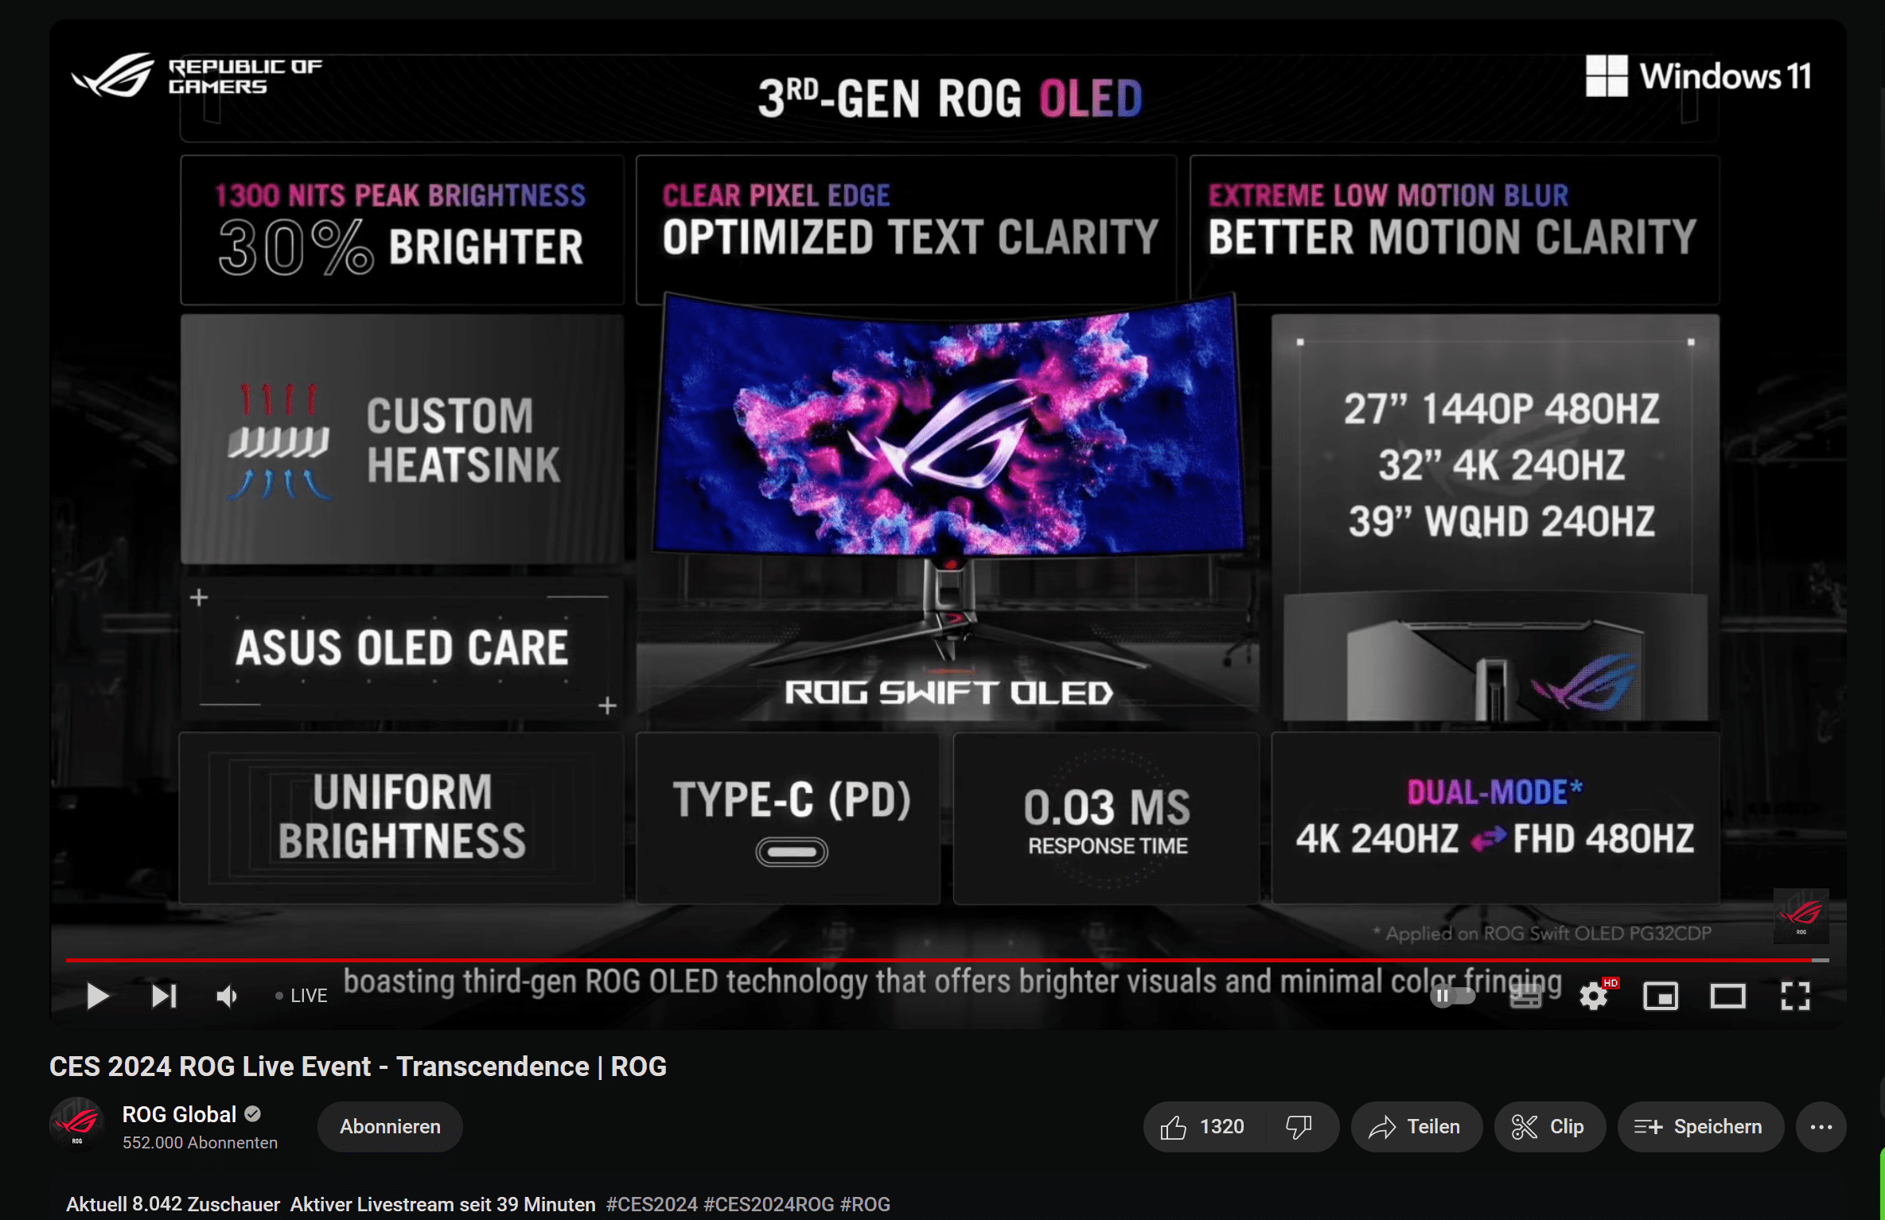This screenshot has width=1885, height=1220.
Task: Open the #CES2024 hashtag
Action: click(x=652, y=1204)
